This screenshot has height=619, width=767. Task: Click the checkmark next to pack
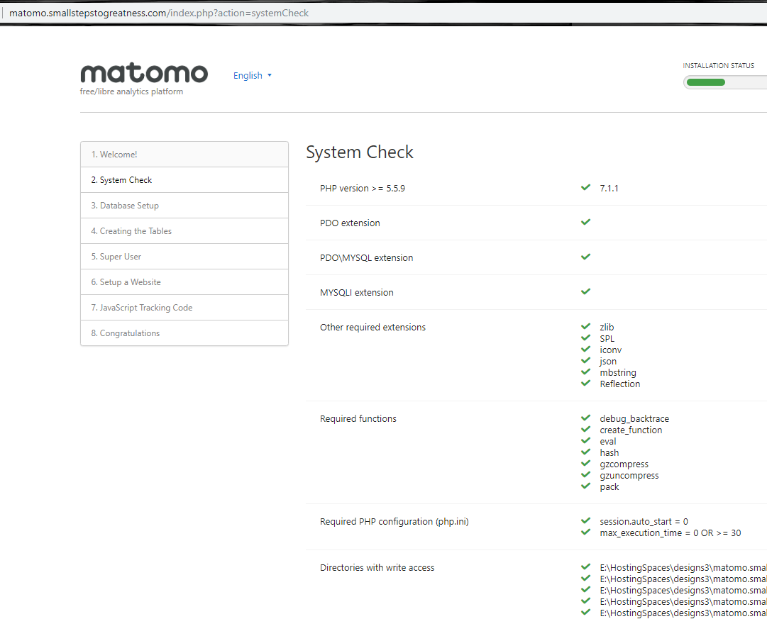pyautogui.click(x=585, y=486)
